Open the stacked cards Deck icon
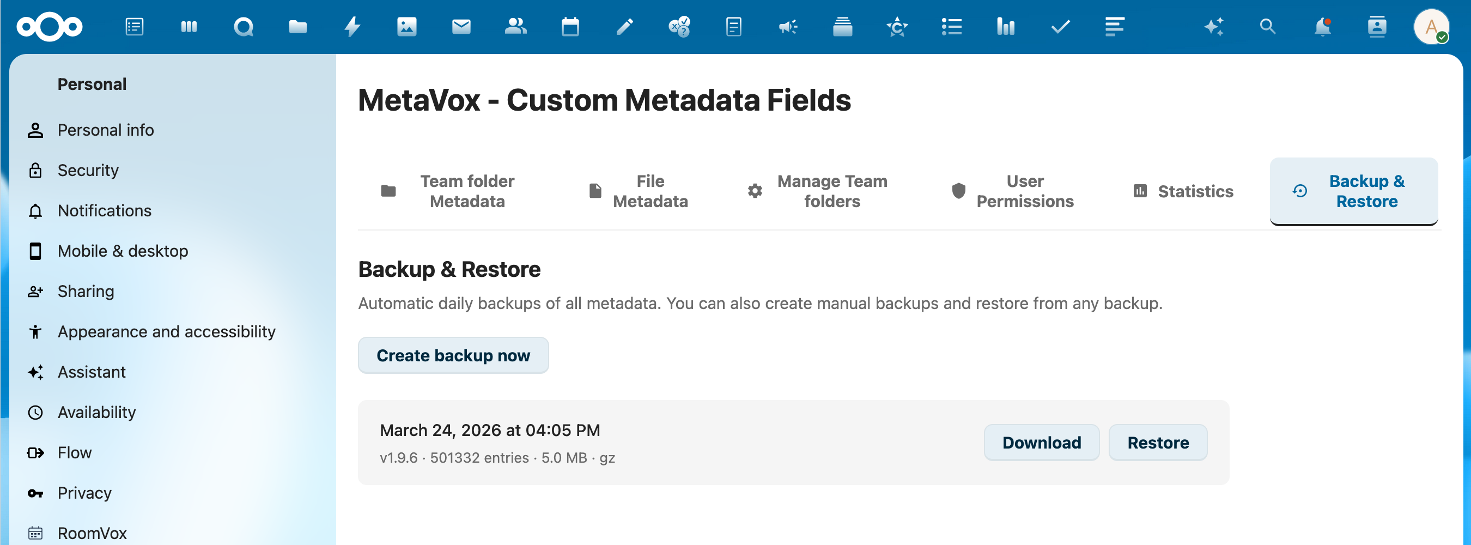The height and width of the screenshot is (545, 1471). coord(842,27)
